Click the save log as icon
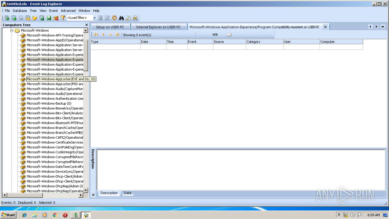The image size is (389, 219). pos(42,18)
